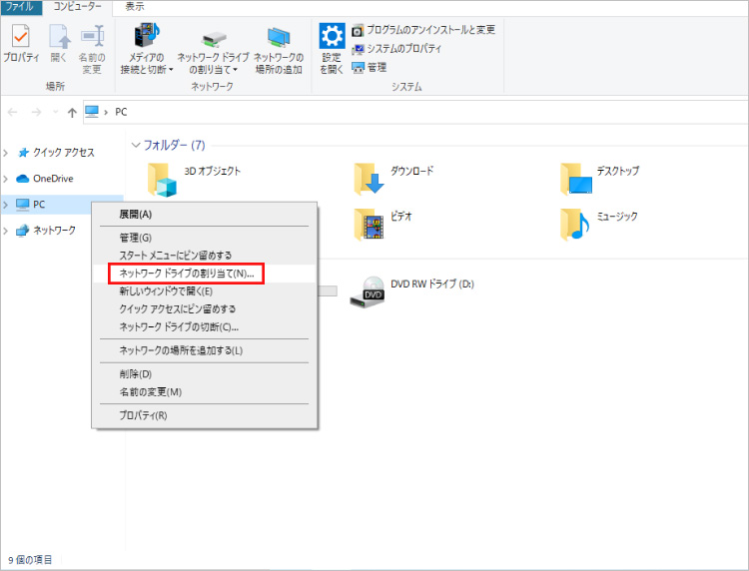
Task: Choose Rename (名前の変更(M)) in the context menu
Action: click(205, 392)
